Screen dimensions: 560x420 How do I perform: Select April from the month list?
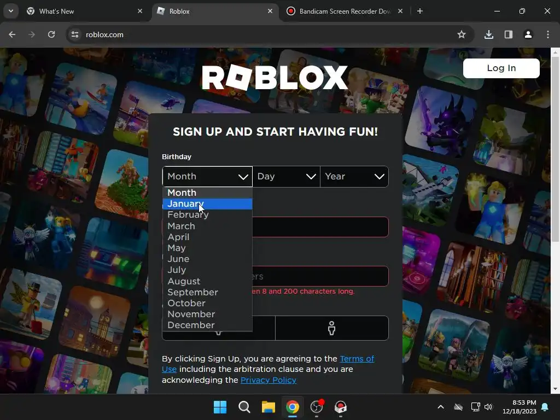click(207, 237)
